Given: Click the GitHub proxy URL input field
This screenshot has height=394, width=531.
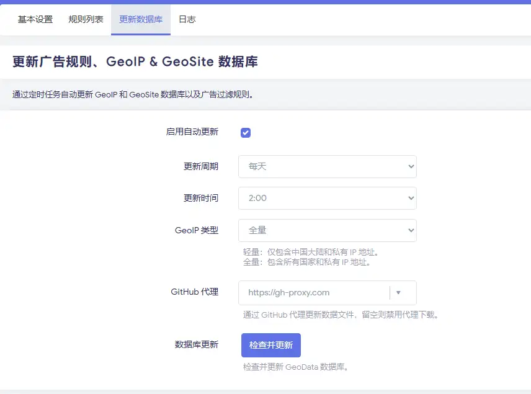Looking at the screenshot, I should [310, 292].
